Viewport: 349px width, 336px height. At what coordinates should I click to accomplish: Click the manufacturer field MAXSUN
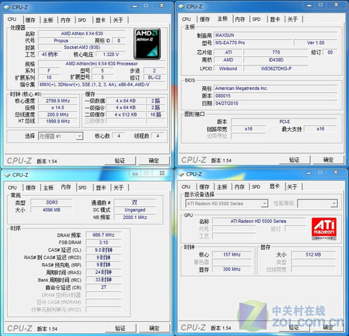276,35
